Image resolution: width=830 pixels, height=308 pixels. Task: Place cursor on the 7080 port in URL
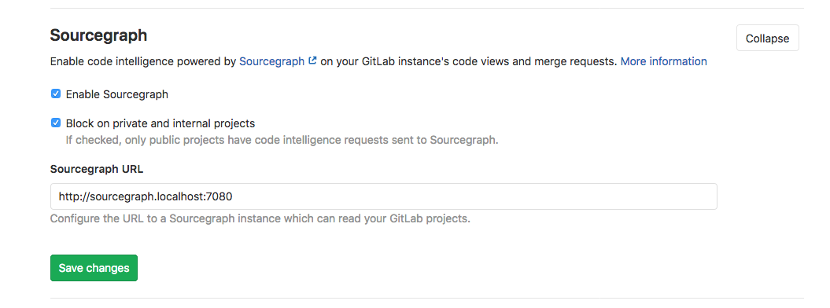(221, 197)
